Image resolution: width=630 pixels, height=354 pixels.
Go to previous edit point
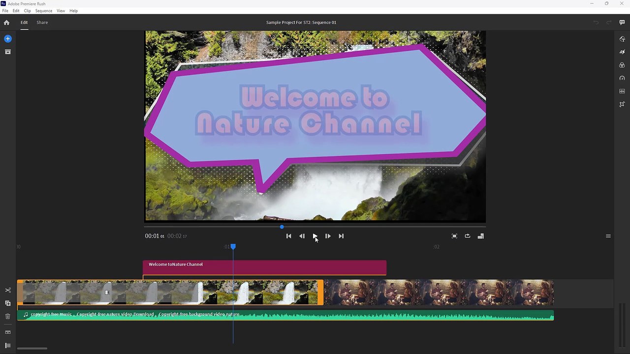tap(289, 236)
